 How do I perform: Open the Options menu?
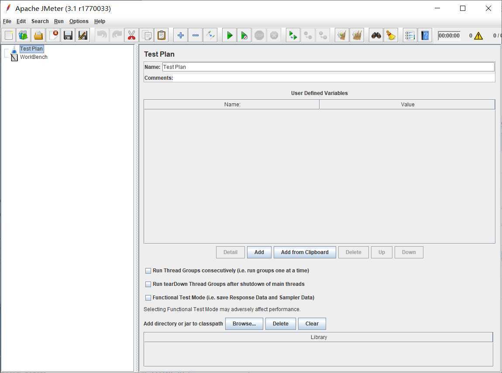pyautogui.click(x=79, y=21)
